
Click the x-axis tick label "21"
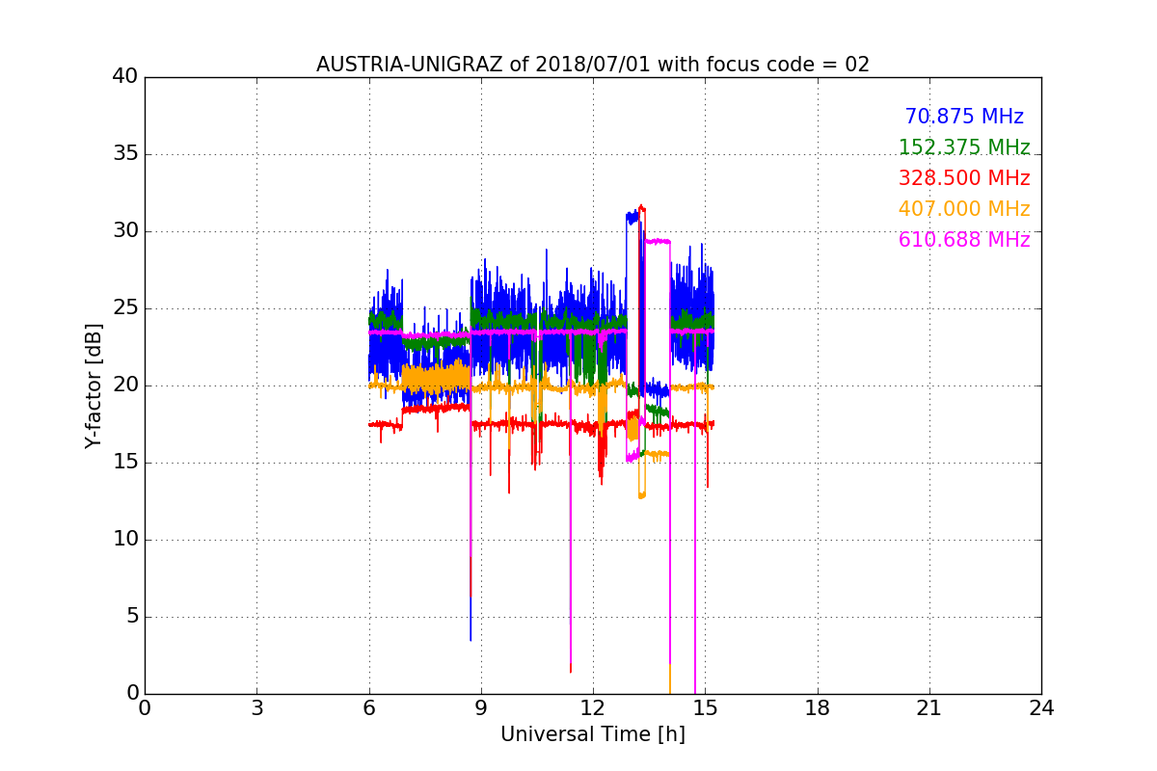(929, 707)
